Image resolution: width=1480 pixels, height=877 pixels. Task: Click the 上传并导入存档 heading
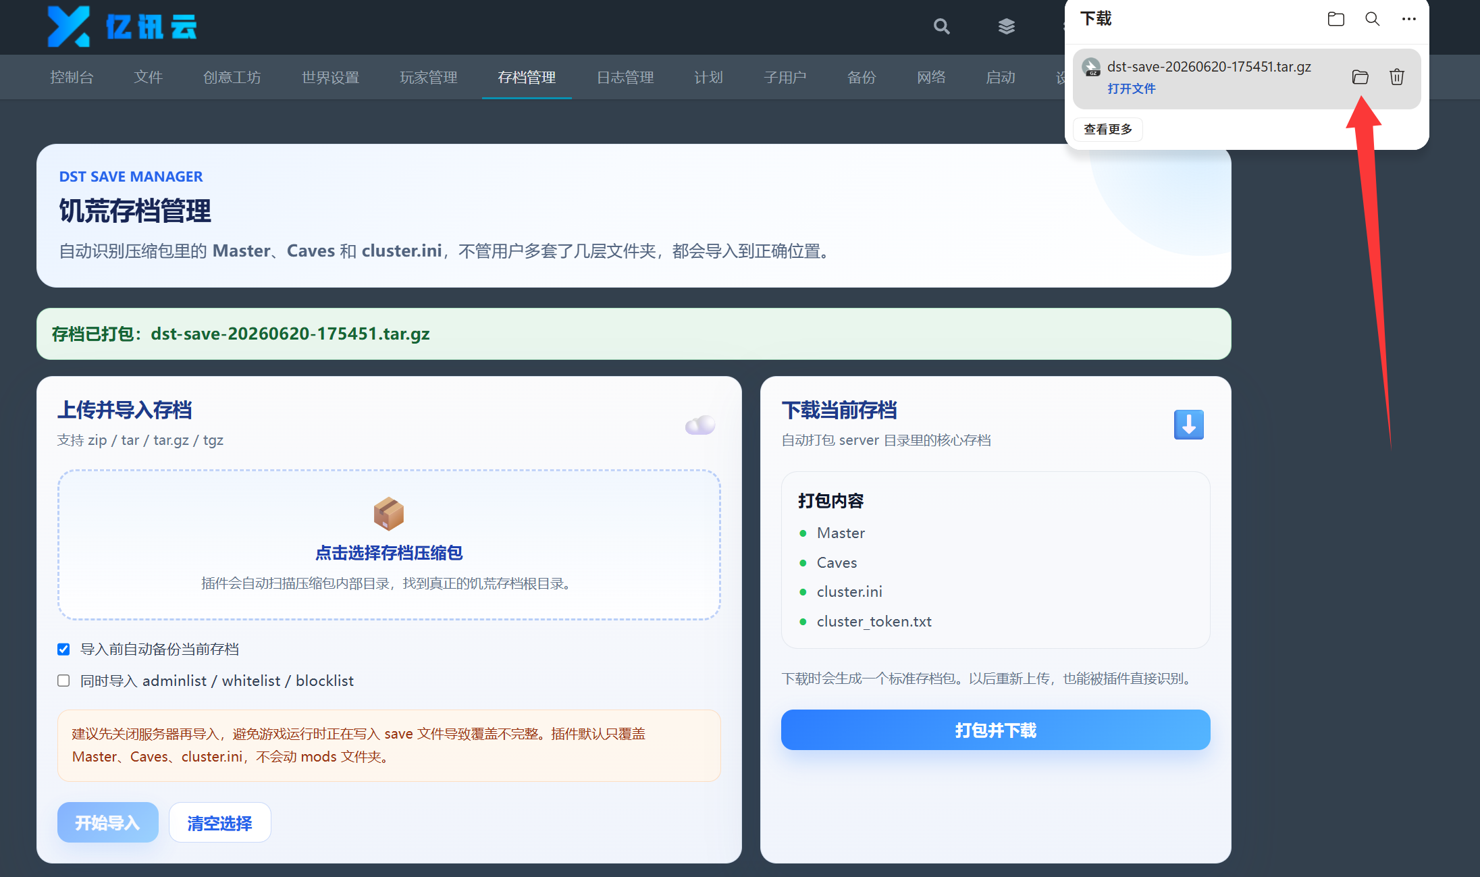125,410
